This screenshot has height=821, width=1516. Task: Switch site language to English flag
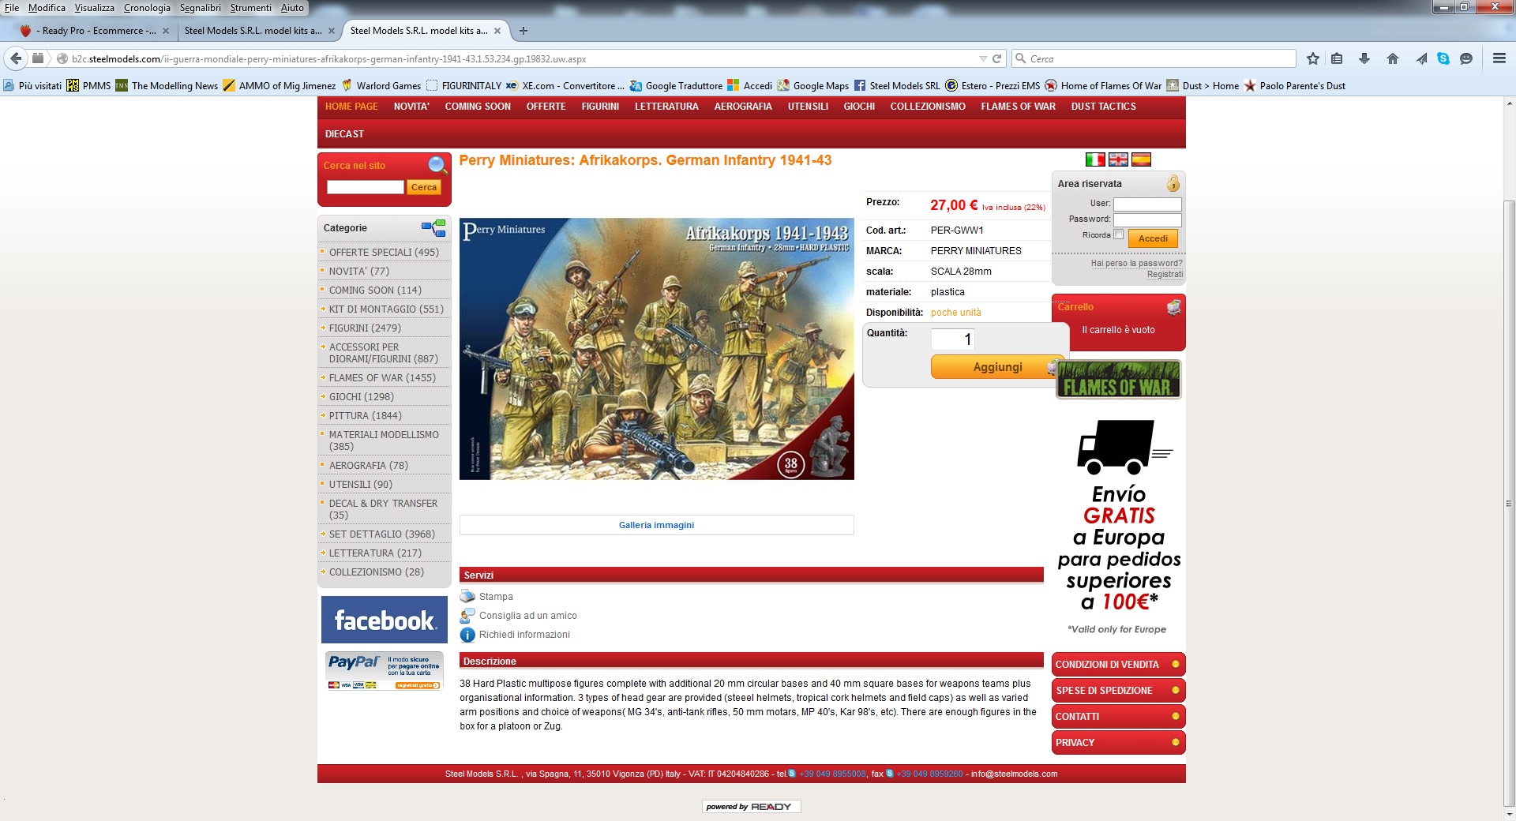point(1118,159)
